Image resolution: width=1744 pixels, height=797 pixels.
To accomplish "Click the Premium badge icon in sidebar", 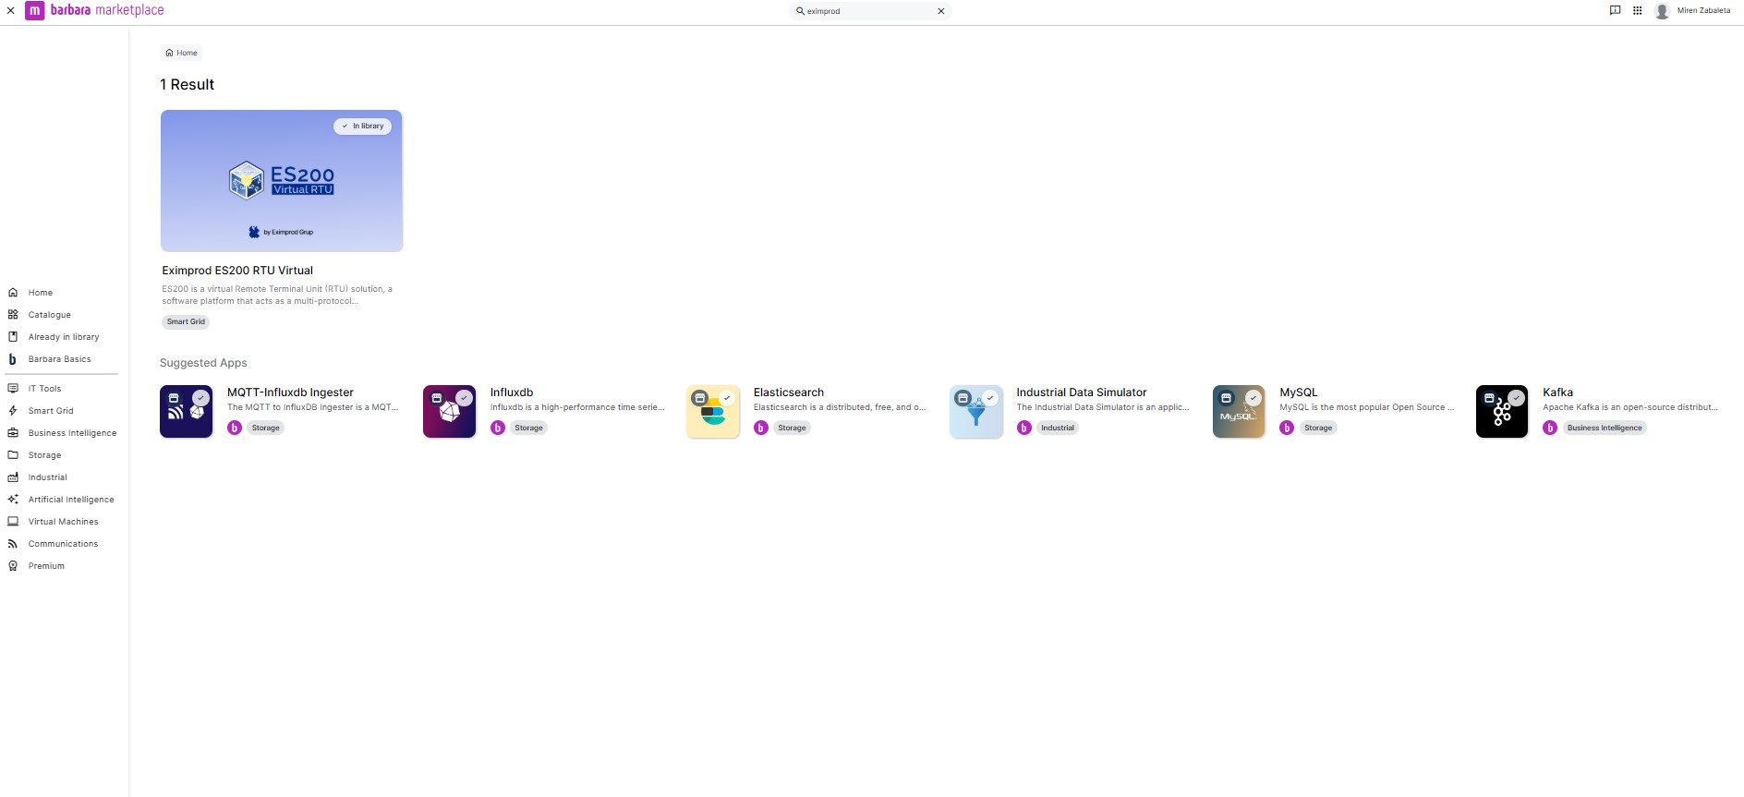I will 13,566.
